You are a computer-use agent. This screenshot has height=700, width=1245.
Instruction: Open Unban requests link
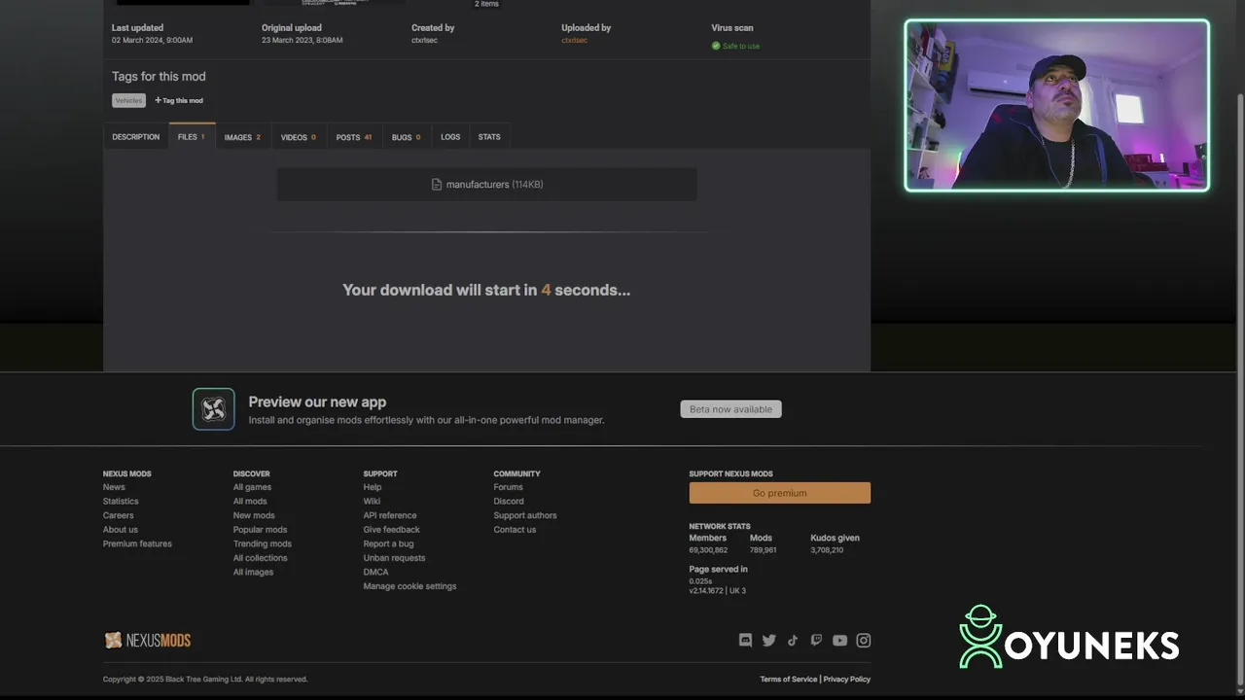pyautogui.click(x=394, y=558)
